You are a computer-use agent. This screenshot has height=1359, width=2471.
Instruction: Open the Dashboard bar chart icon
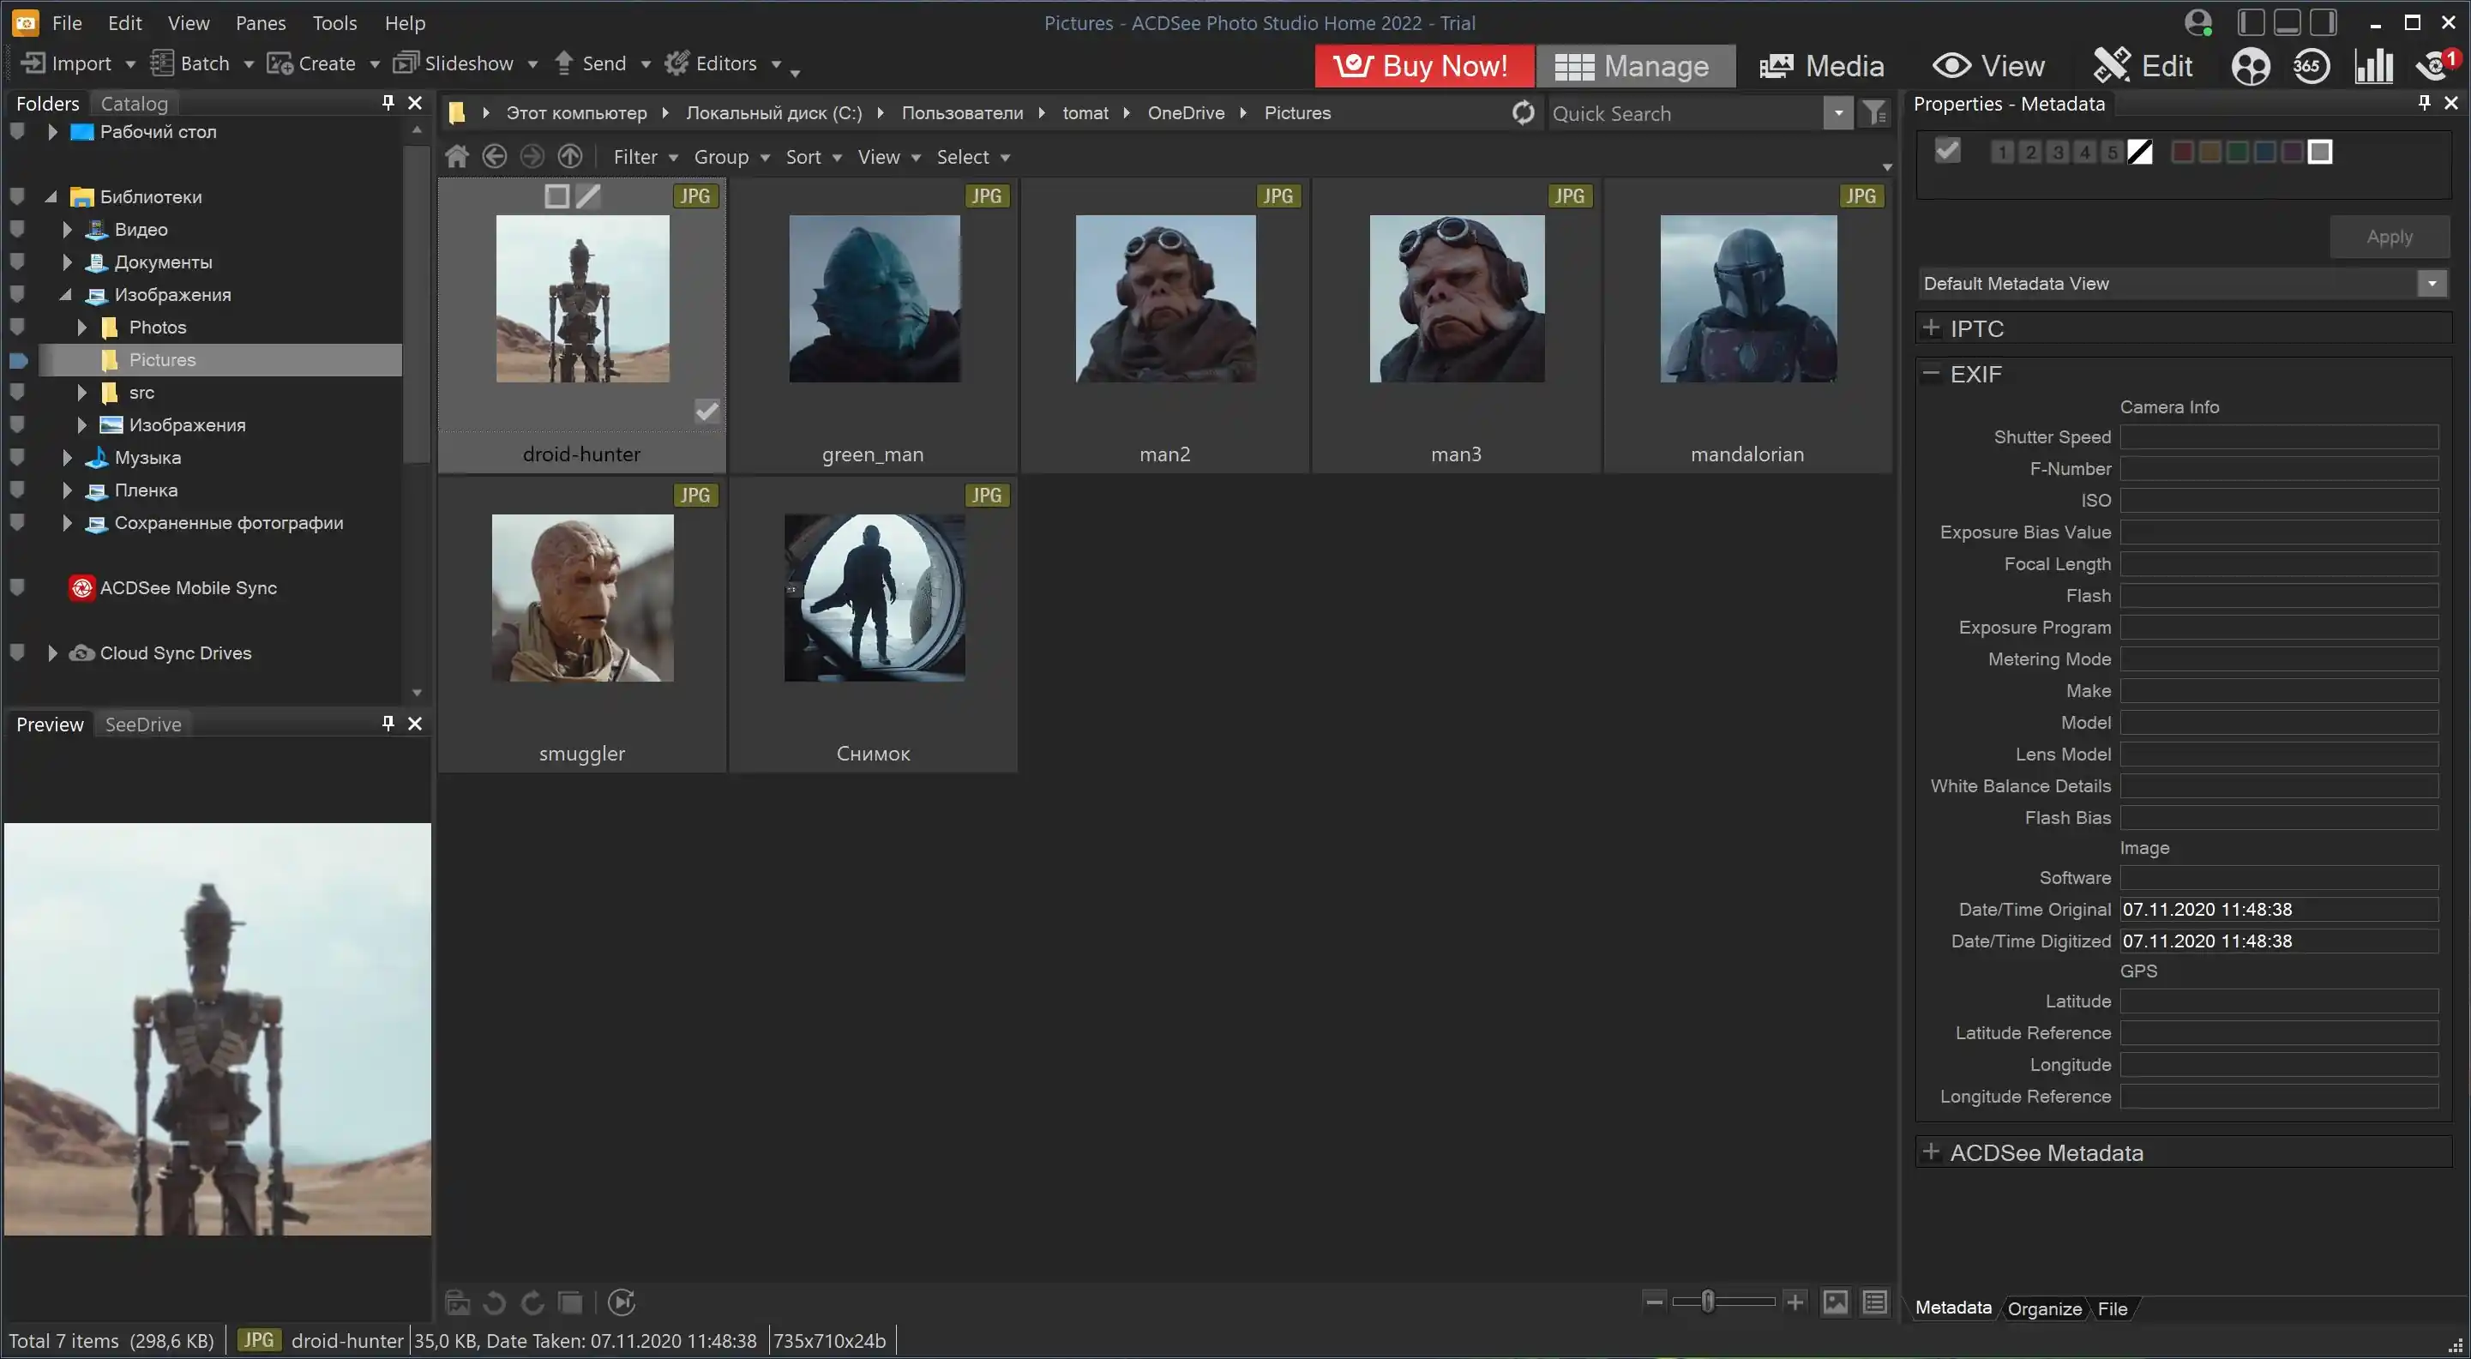[x=2373, y=65]
